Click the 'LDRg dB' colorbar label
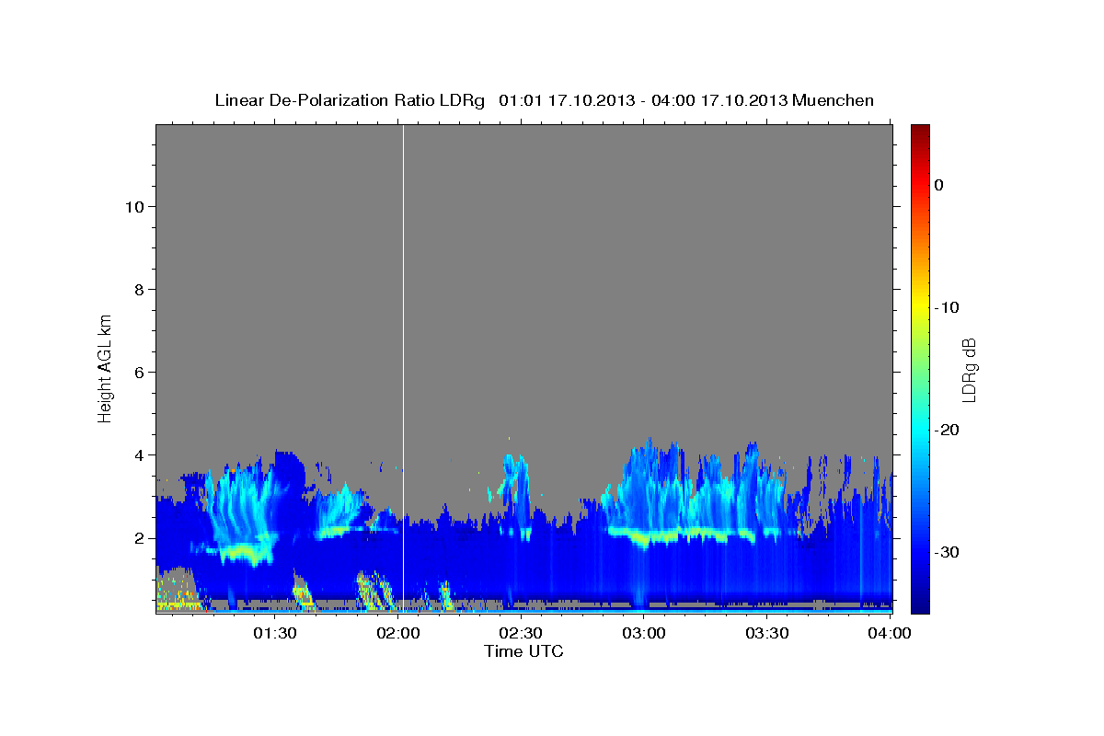The image size is (1104, 736). [x=968, y=369]
